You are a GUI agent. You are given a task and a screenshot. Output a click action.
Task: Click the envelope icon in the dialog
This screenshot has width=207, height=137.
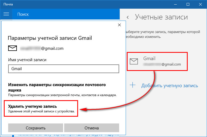pos(13,48)
